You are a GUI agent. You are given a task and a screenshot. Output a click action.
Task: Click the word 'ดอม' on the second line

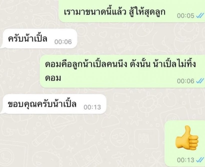point(53,78)
